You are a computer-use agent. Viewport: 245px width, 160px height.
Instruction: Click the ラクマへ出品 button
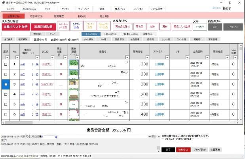pos(76,26)
